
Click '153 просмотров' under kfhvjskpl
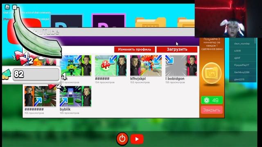(x=140, y=82)
